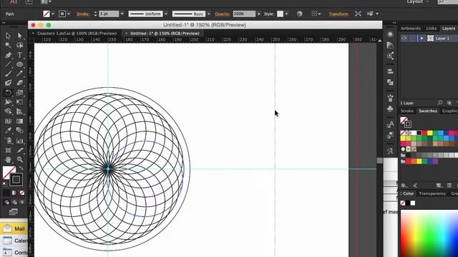This screenshot has height=257, width=458.
Task: Swap fill and stroke arrow in toolbox
Action: coord(21,168)
